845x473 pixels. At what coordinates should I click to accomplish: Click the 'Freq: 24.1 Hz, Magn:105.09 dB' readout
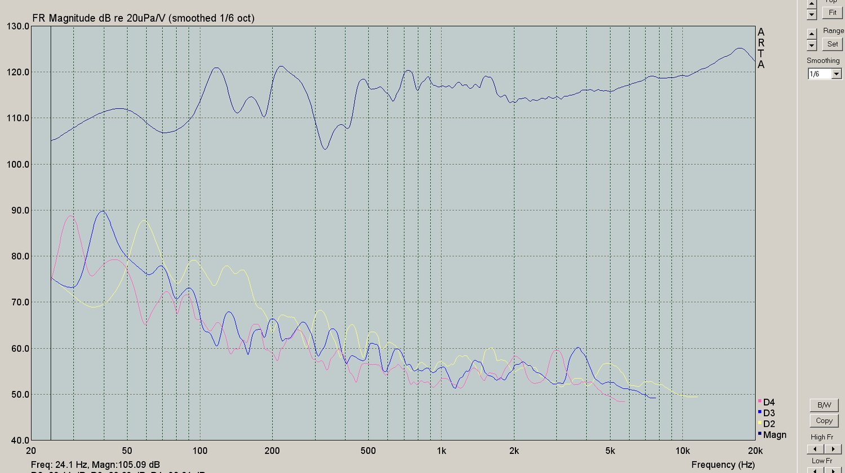(95, 465)
